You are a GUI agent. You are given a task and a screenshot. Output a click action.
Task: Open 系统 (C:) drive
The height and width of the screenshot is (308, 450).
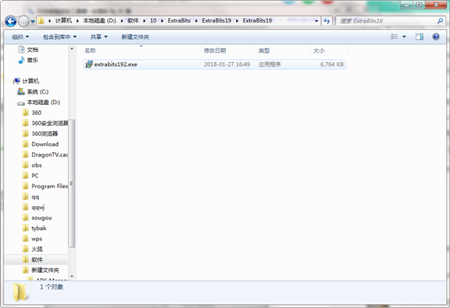click(37, 91)
